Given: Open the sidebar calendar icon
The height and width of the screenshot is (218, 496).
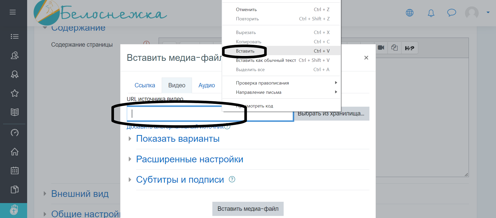Looking at the screenshot, I should (14, 170).
